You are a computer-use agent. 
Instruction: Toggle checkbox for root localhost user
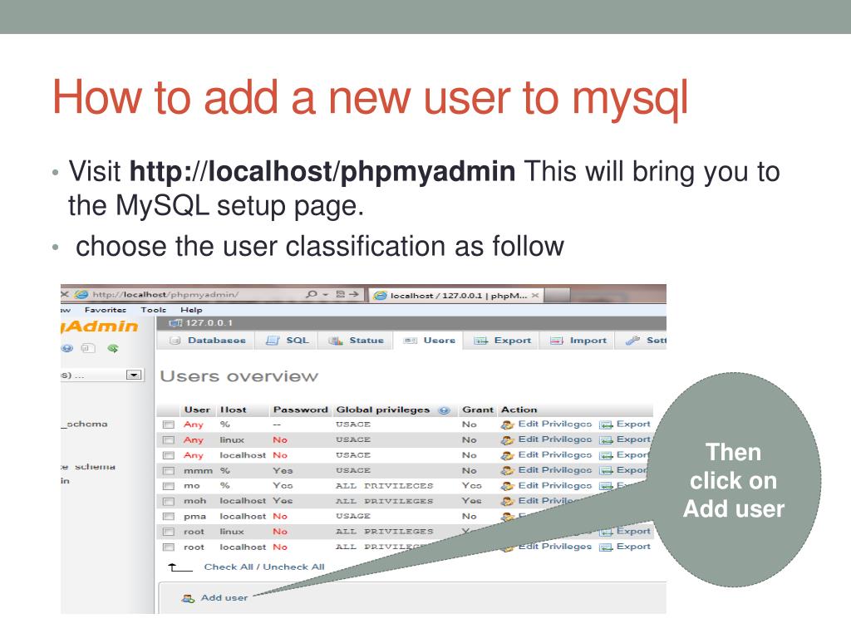pyautogui.click(x=169, y=547)
